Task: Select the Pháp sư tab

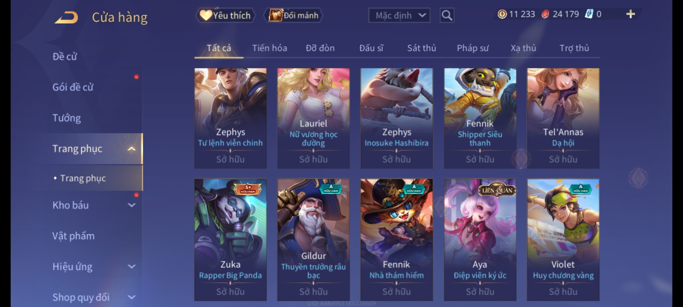Action: pos(472,48)
